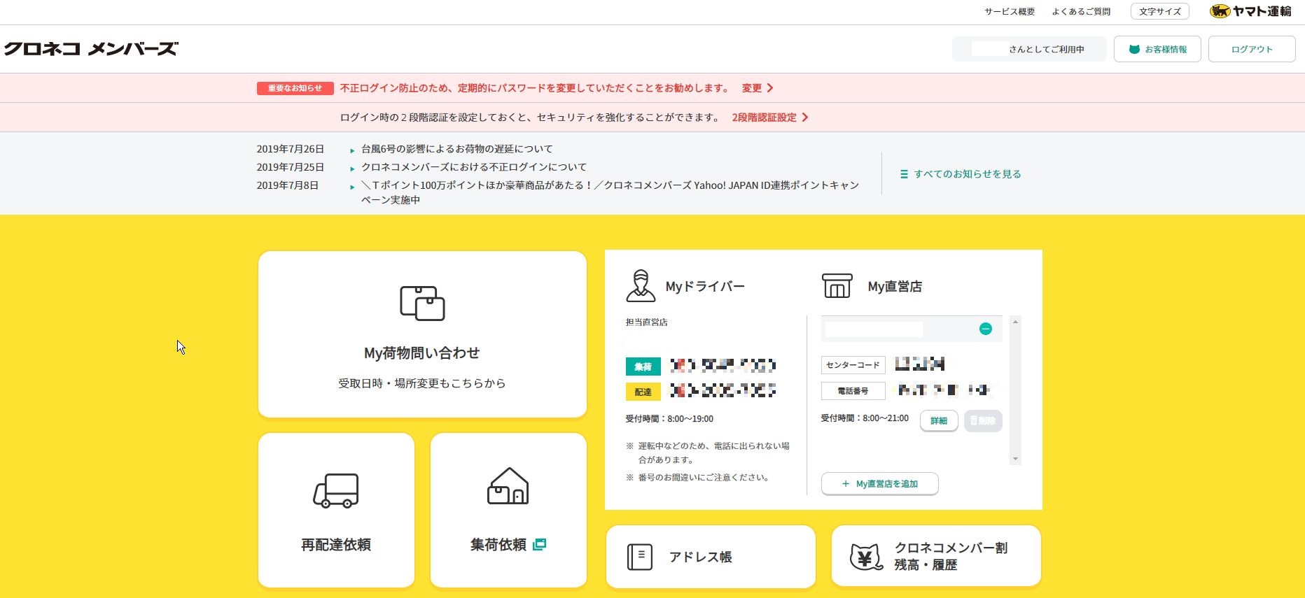Click the cat icon in お客様情報 button
This screenshot has width=1305, height=598.
(1134, 49)
